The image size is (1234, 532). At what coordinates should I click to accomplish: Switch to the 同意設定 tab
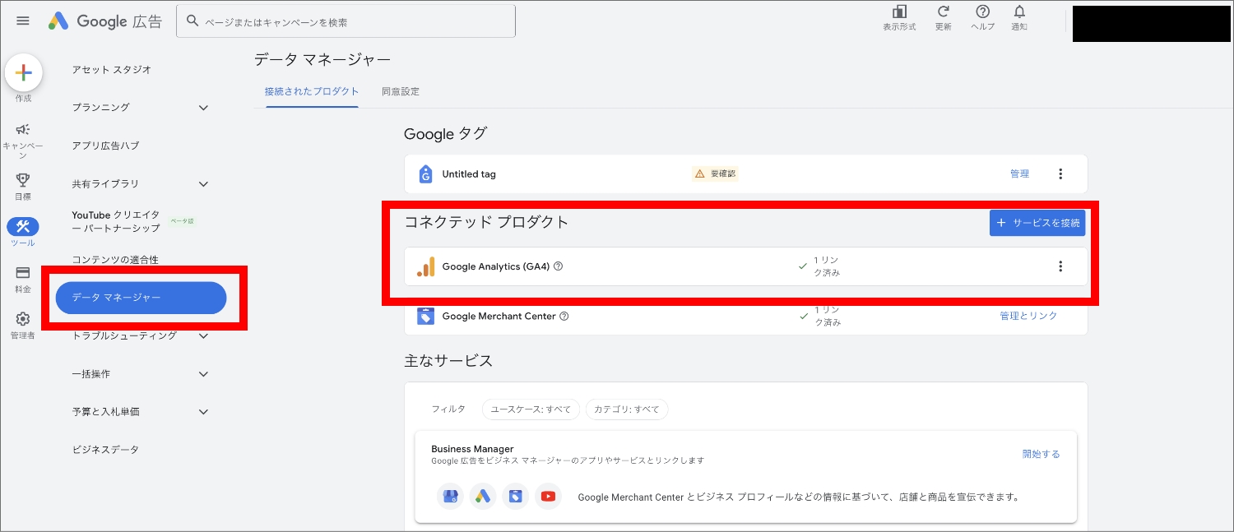click(x=401, y=91)
